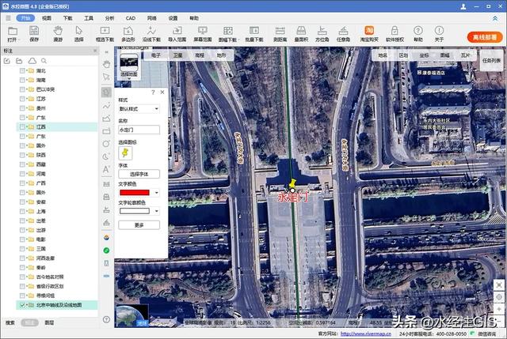
Task: Select the 漫游 hand pan tool in the ribbon
Action: 58,31
